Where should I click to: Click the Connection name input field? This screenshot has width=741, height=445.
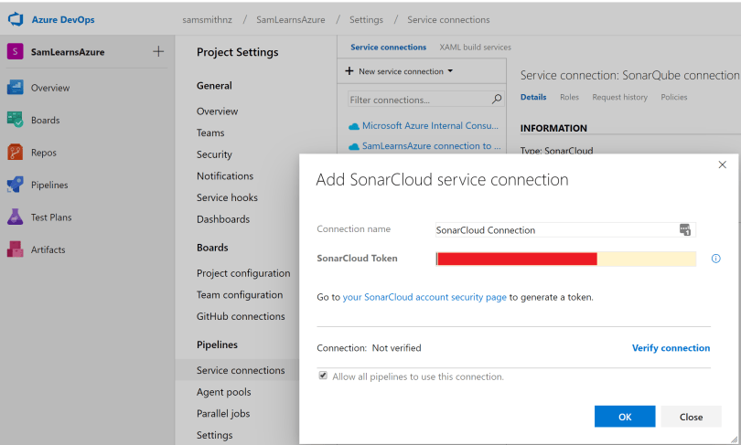pyautogui.click(x=565, y=230)
